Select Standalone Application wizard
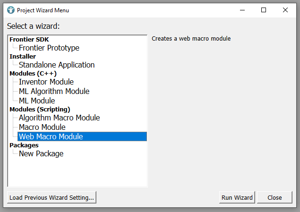300x212 pixels. click(x=56, y=65)
